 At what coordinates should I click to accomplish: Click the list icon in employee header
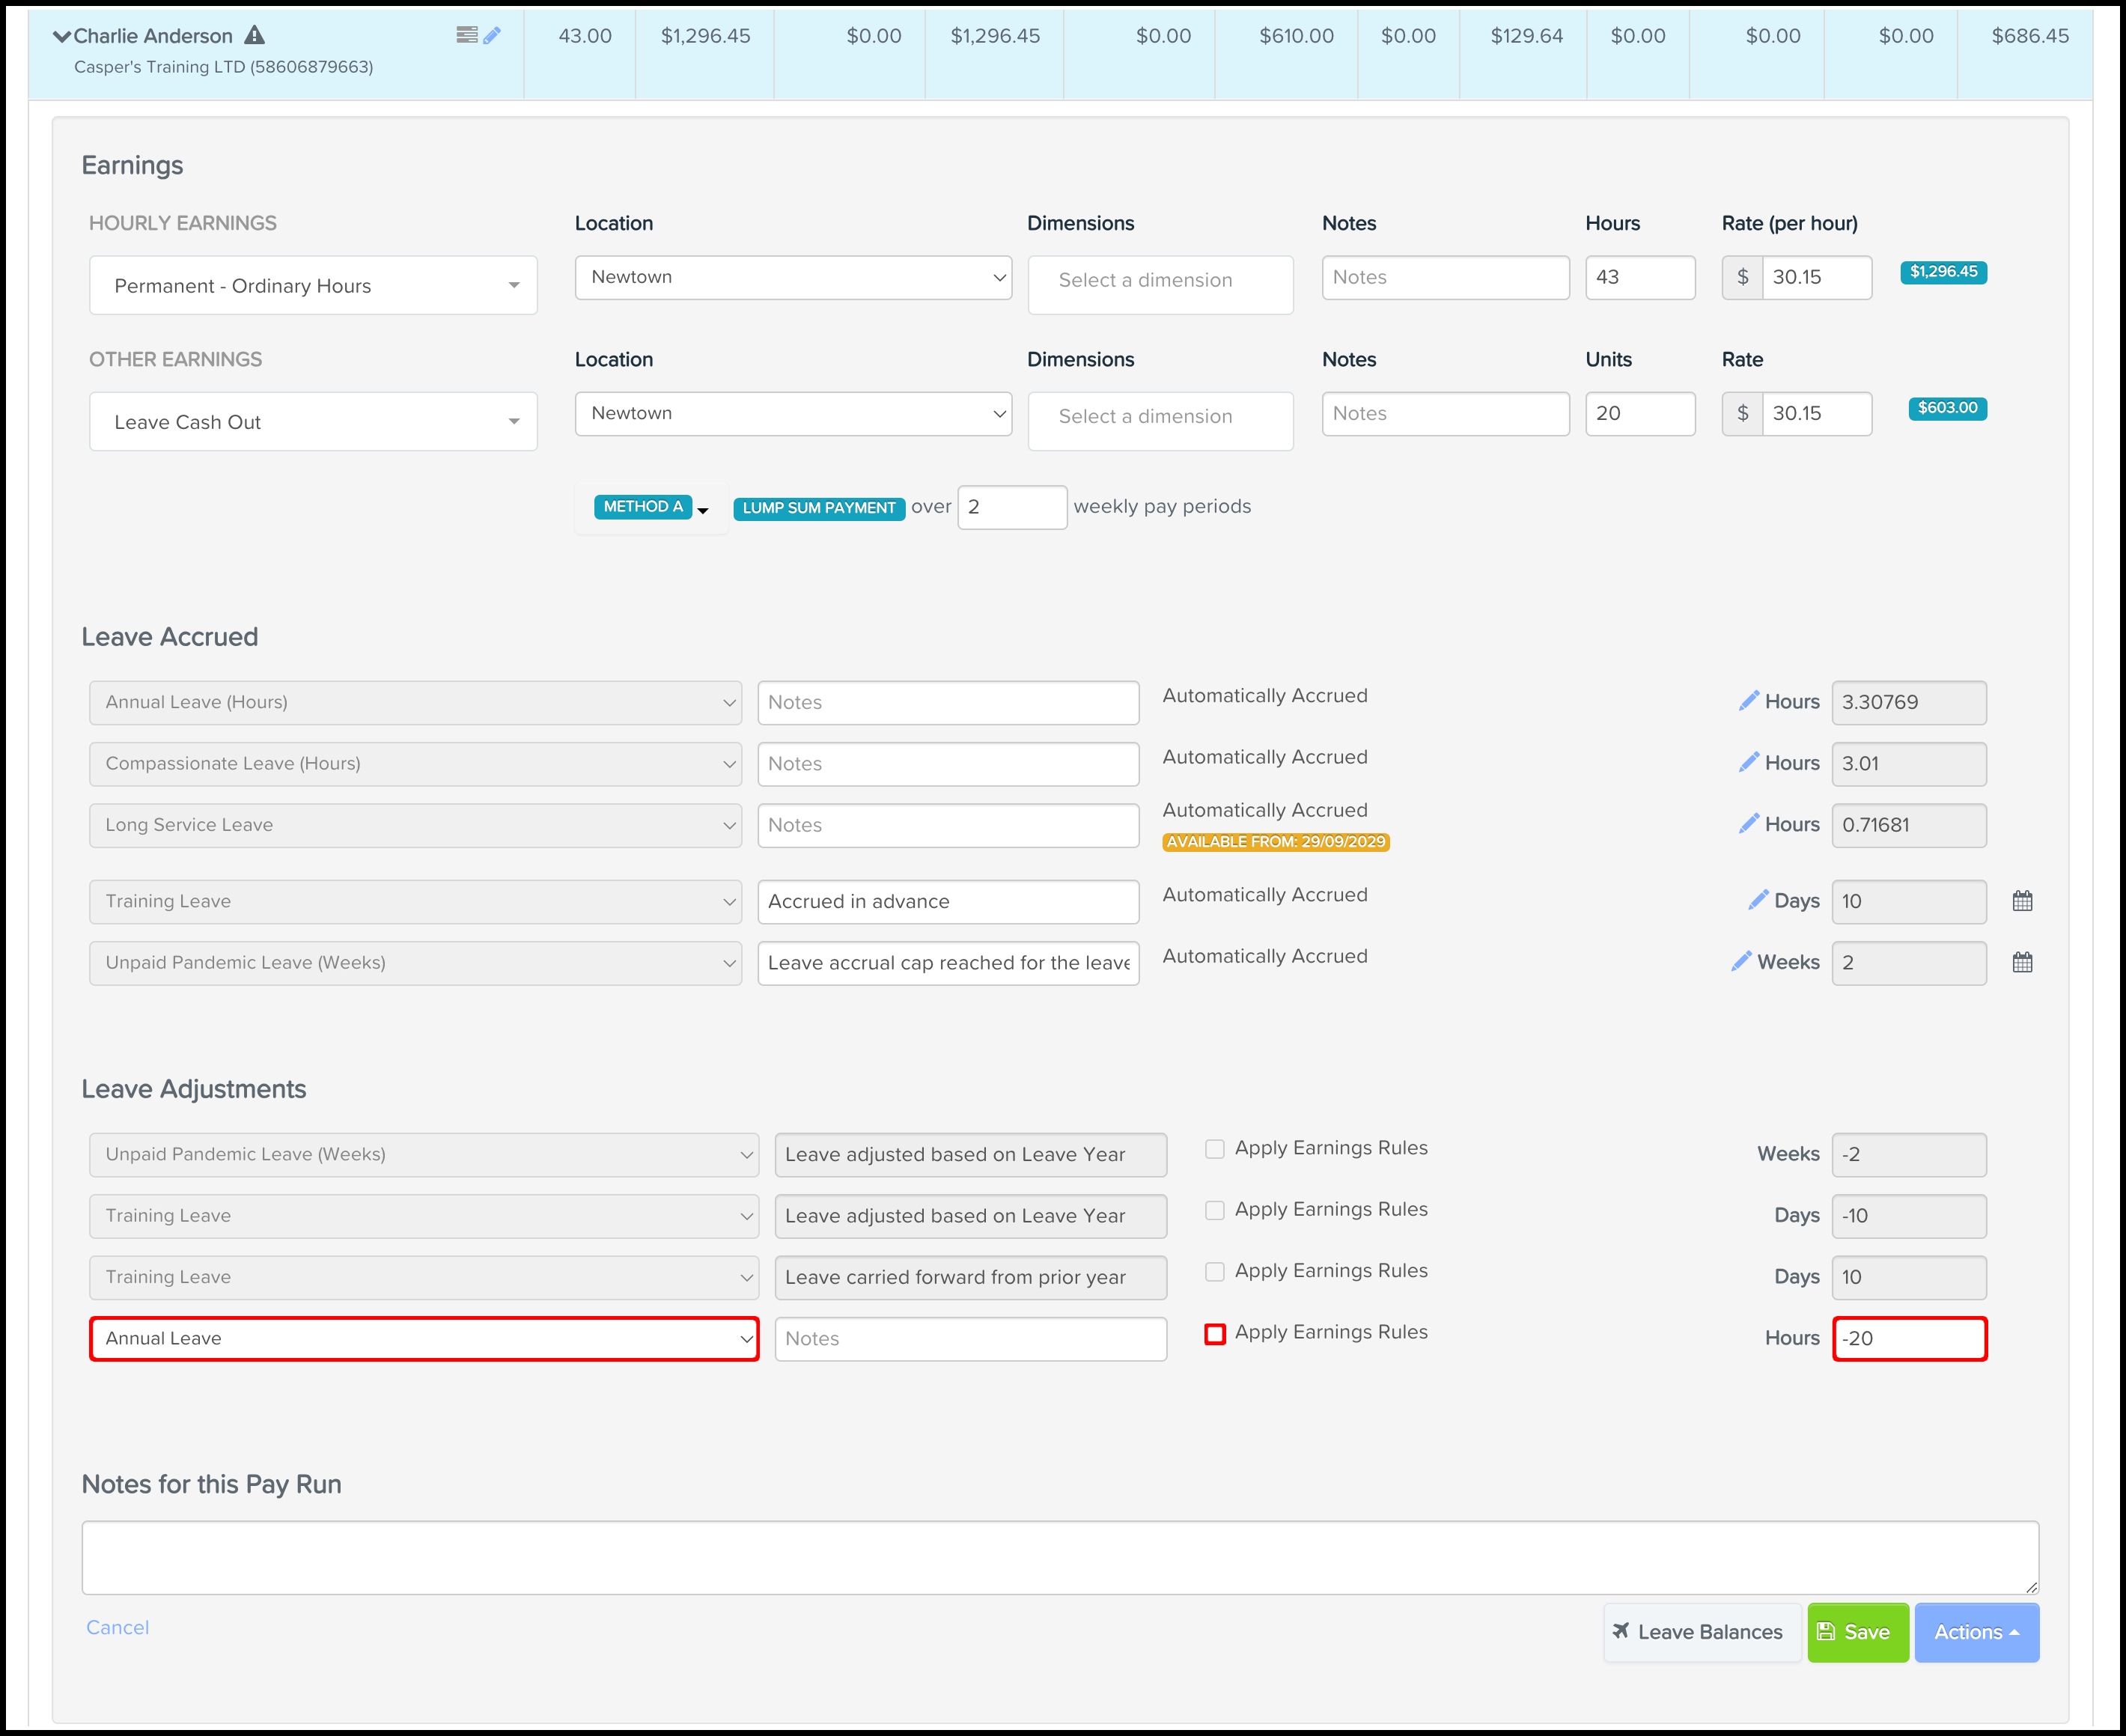coord(466,35)
